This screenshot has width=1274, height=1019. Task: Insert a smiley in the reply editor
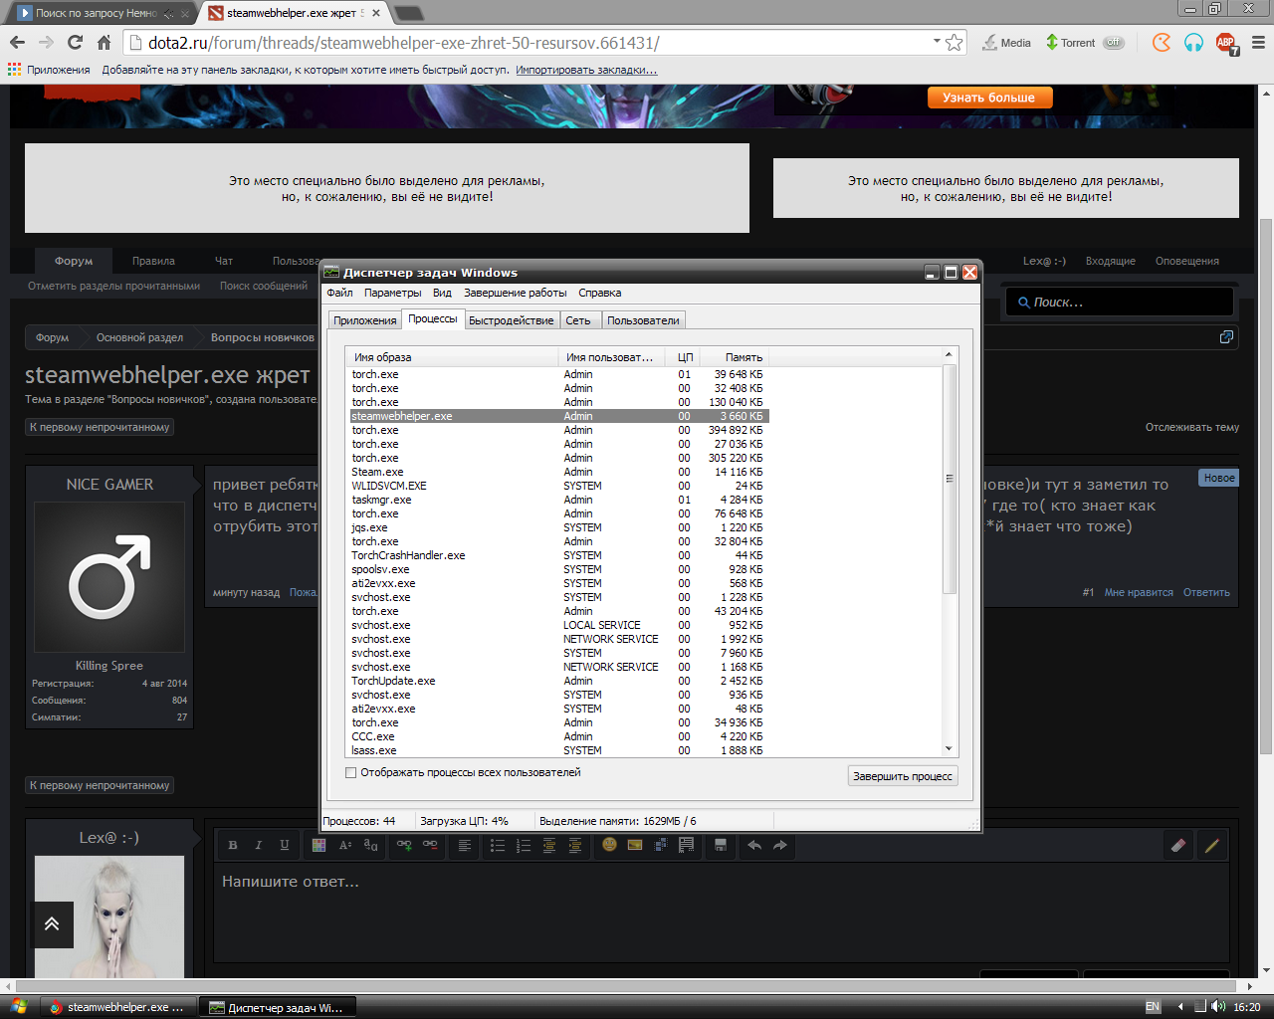(609, 845)
